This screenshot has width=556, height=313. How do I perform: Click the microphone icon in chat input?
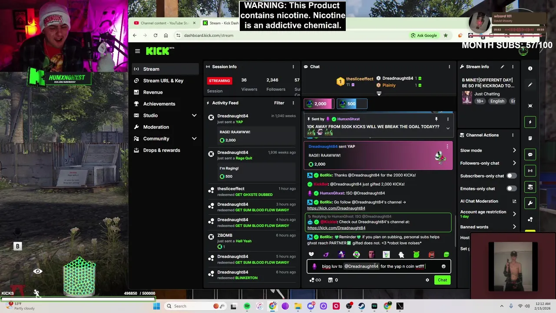tap(314, 266)
